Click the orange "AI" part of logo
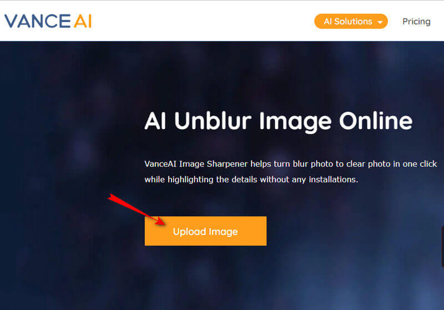444x310 pixels. [x=83, y=21]
